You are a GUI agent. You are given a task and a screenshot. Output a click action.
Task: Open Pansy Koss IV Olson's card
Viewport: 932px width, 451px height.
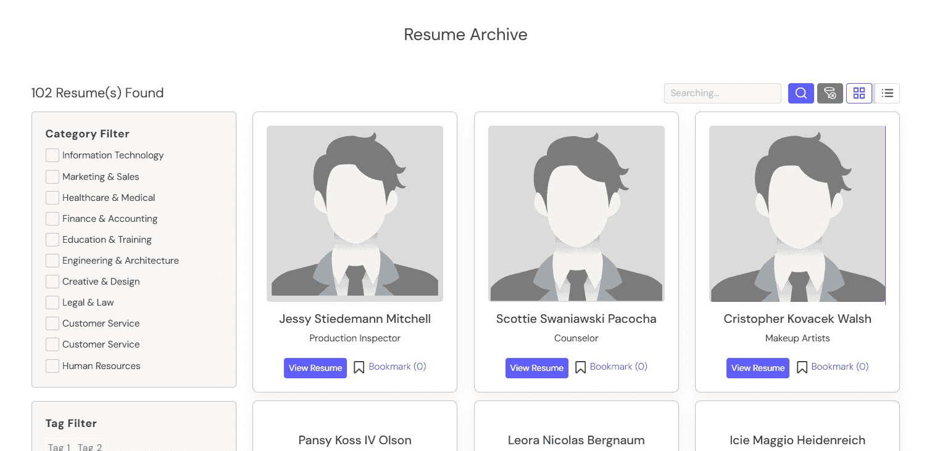click(355, 440)
